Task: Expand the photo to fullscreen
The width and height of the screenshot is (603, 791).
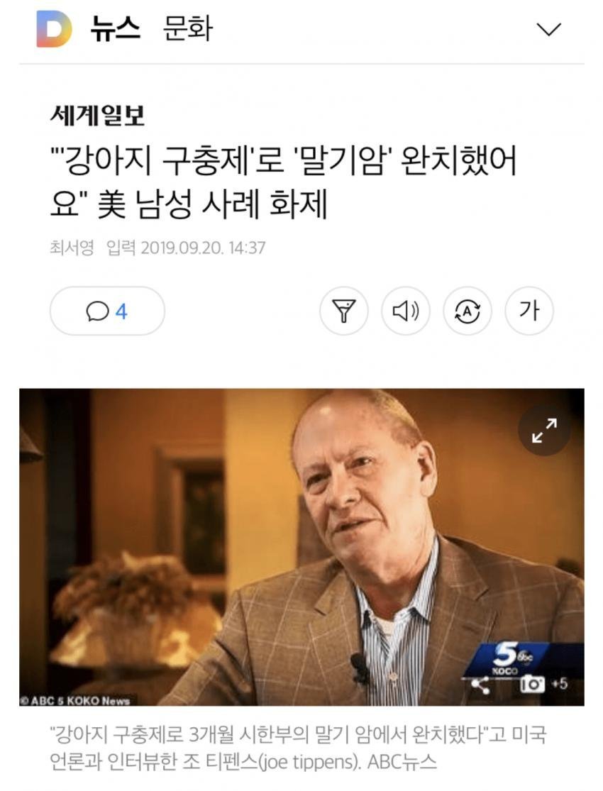Action: point(544,431)
